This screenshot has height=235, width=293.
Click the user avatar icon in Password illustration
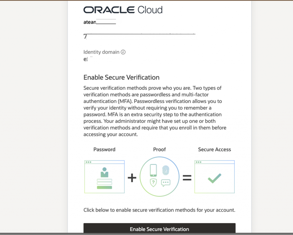[x=104, y=172]
